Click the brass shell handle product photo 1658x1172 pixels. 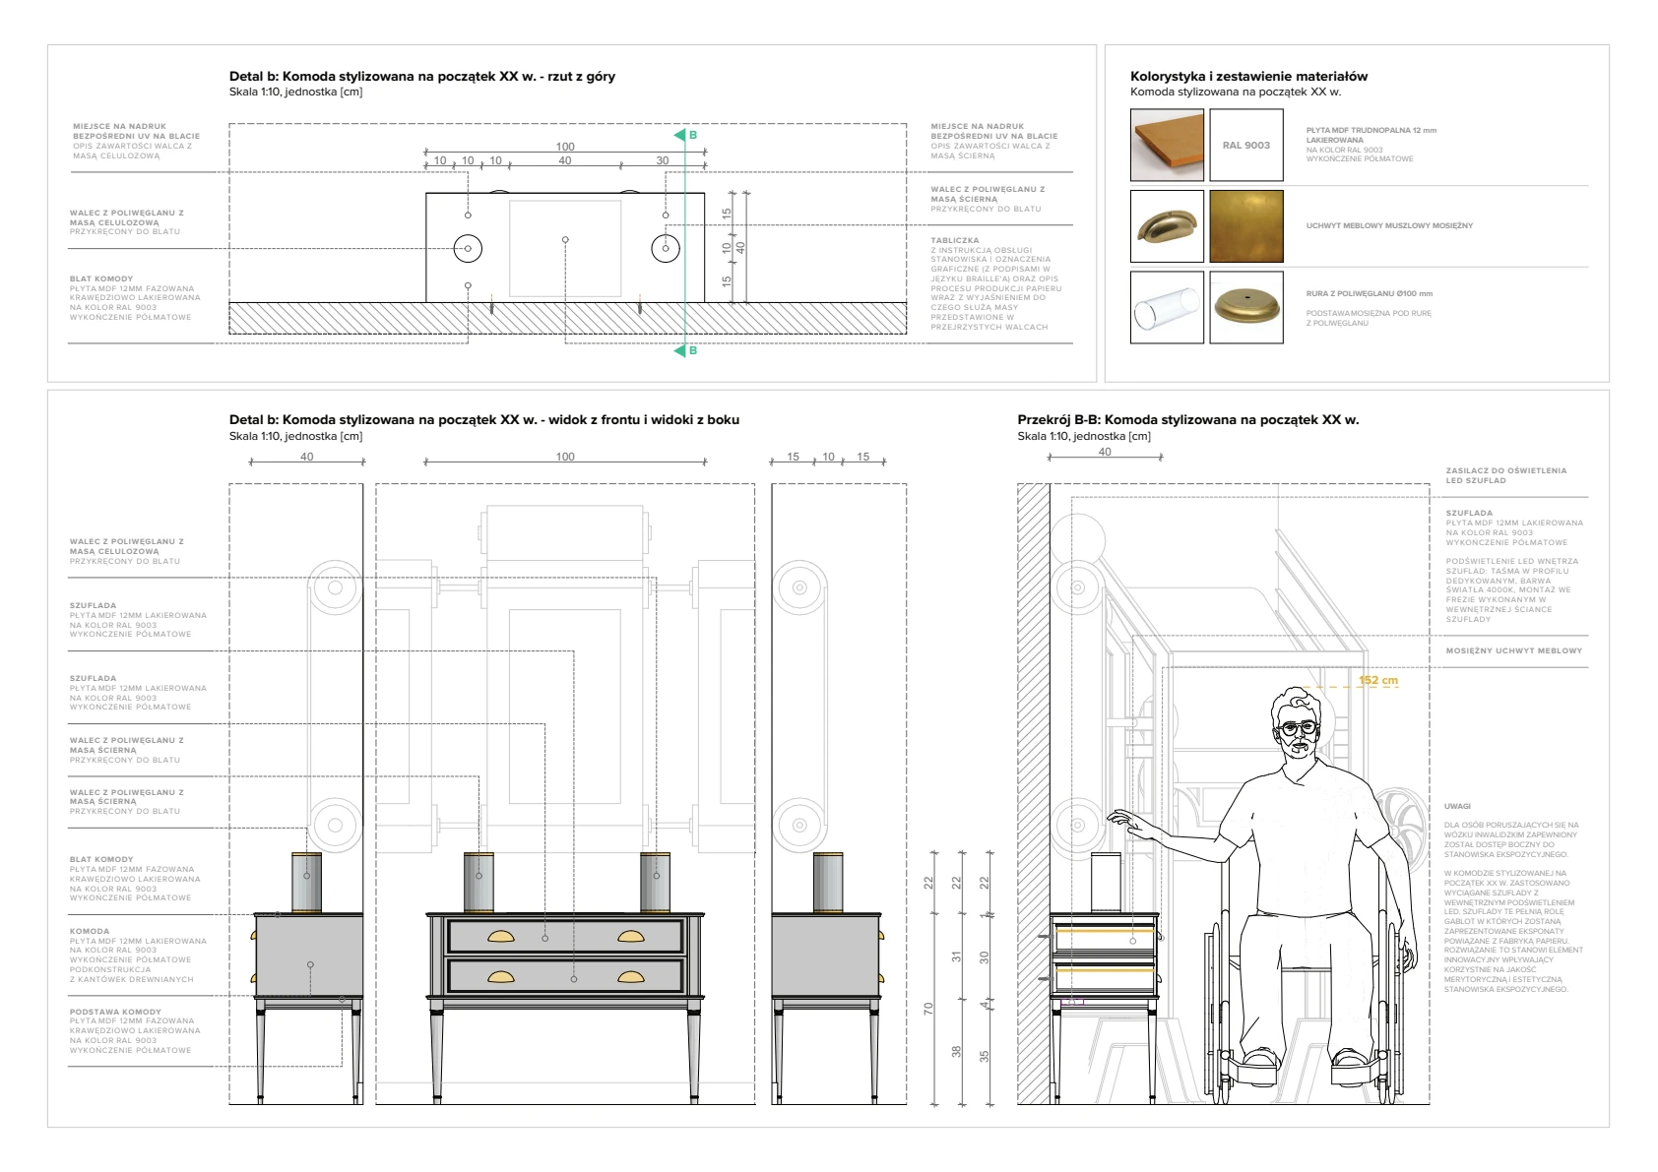1167,226
